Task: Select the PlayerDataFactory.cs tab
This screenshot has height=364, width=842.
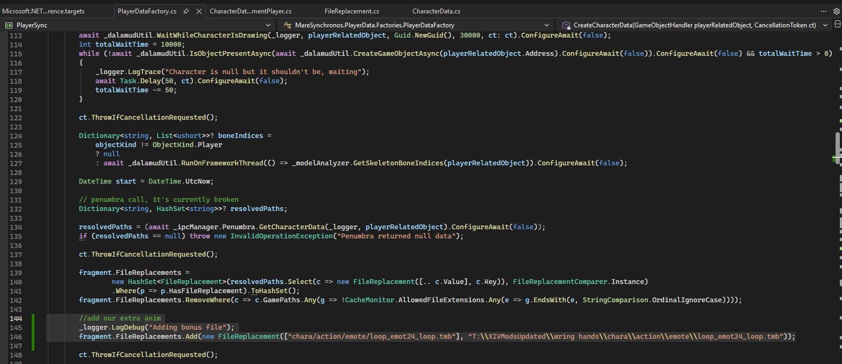Action: pyautogui.click(x=147, y=11)
